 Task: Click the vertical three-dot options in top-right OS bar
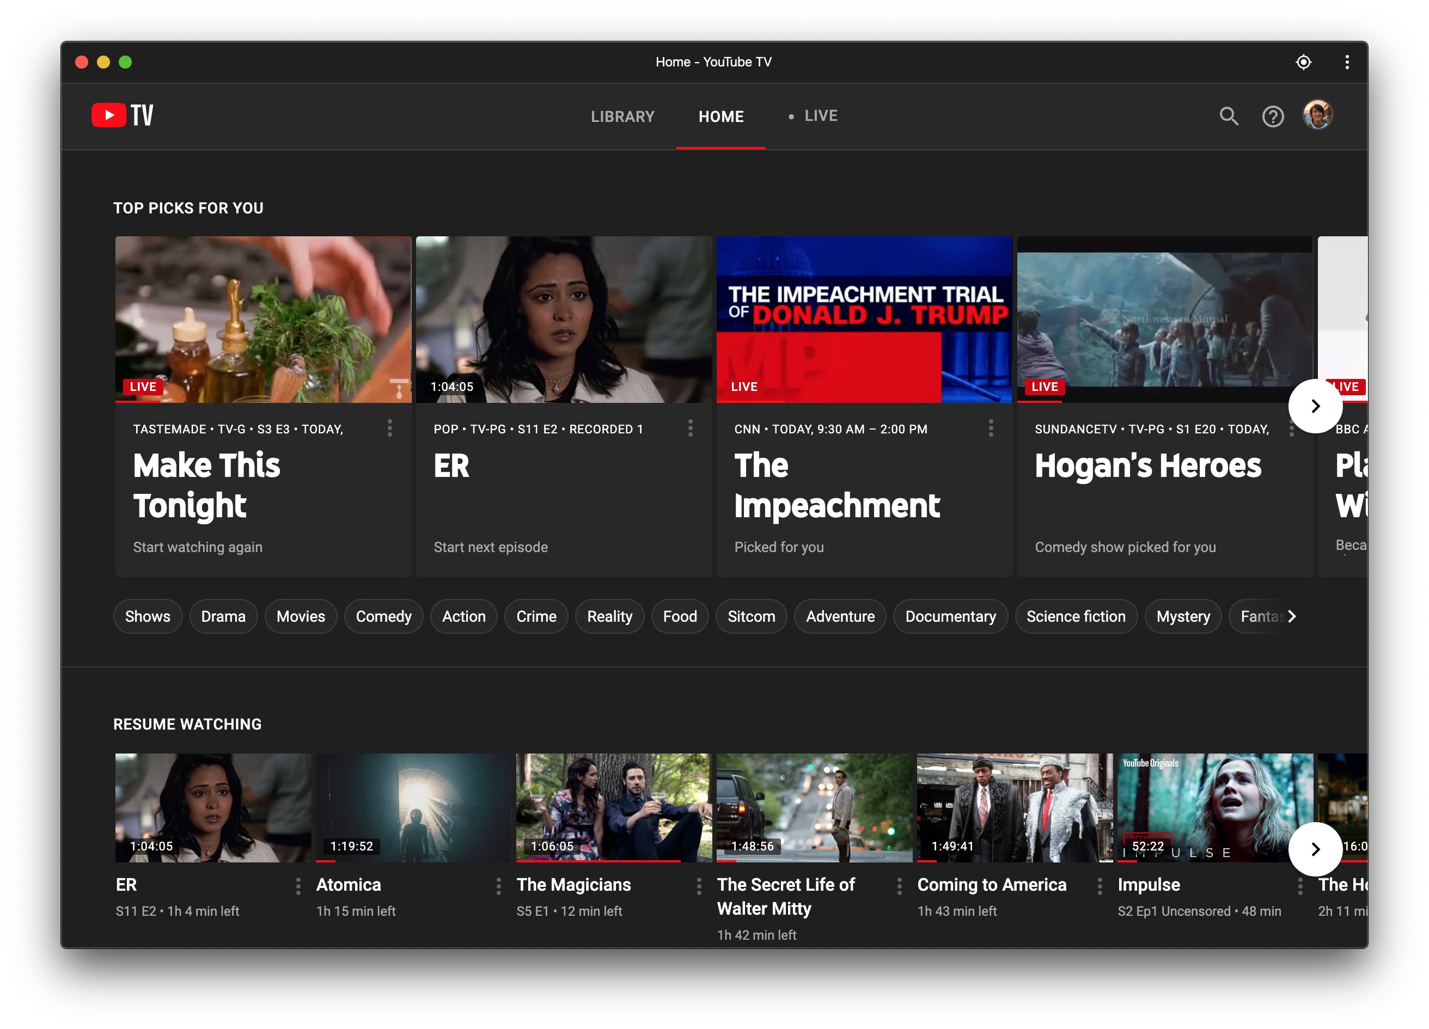pos(1347,61)
